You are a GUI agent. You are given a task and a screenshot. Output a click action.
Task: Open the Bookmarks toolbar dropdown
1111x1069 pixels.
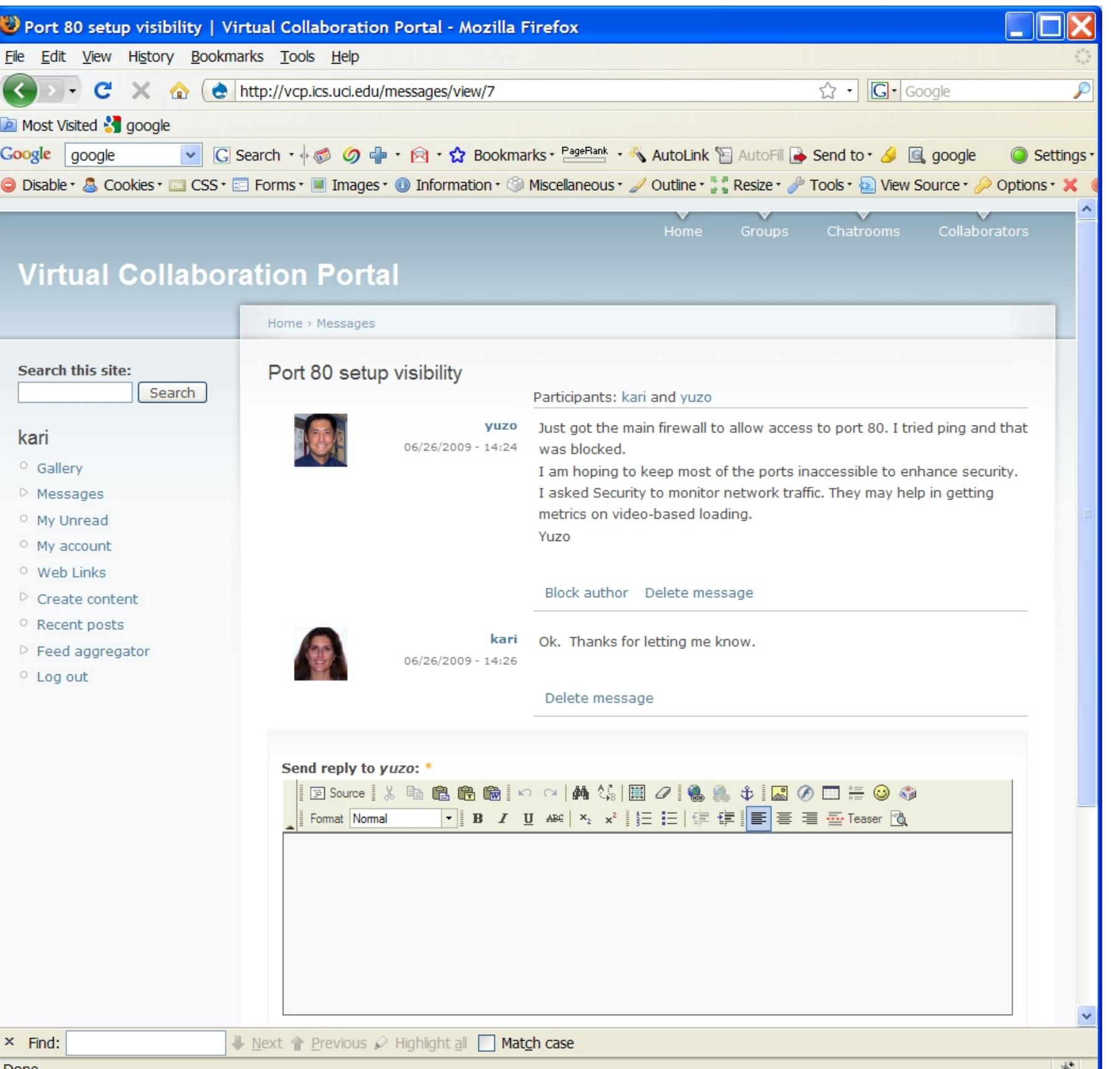pos(501,155)
